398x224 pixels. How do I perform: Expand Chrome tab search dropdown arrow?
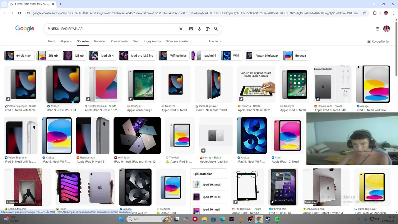click(x=4, y=4)
